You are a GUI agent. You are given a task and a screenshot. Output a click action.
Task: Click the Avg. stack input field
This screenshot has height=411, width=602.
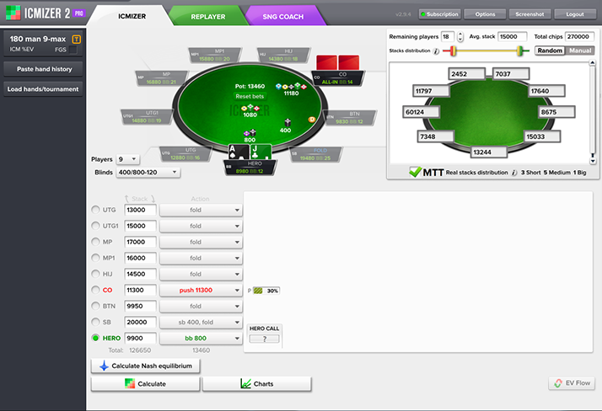click(512, 37)
